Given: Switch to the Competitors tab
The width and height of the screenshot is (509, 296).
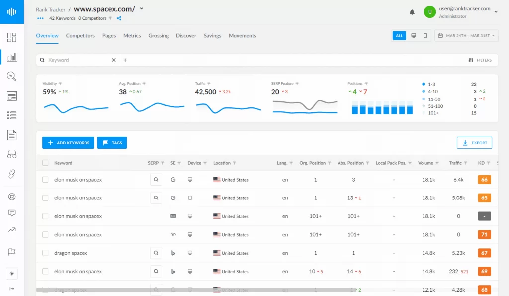Looking at the screenshot, I should tap(80, 35).
